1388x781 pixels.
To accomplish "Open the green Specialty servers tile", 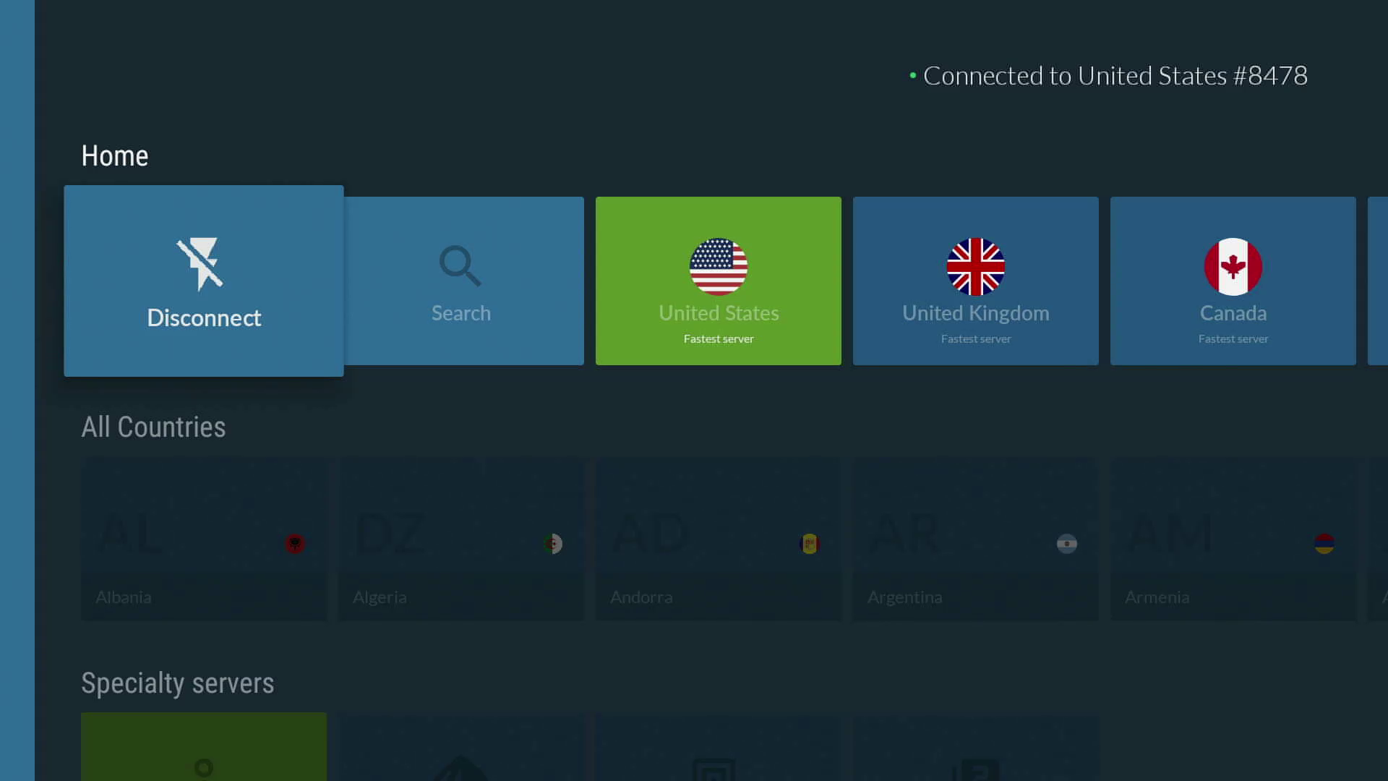I will (x=203, y=748).
